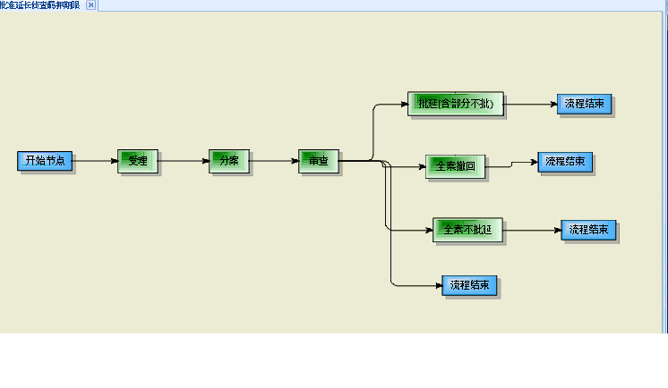668x388 pixels.
Task: Close the 批准延长侦查羁押期限 tab
Action: point(90,5)
